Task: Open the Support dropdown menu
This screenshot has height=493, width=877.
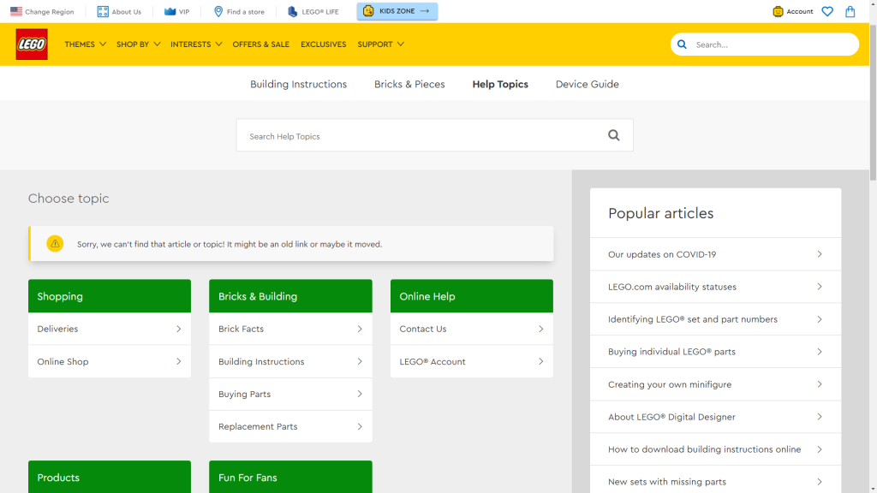Action: coord(380,45)
